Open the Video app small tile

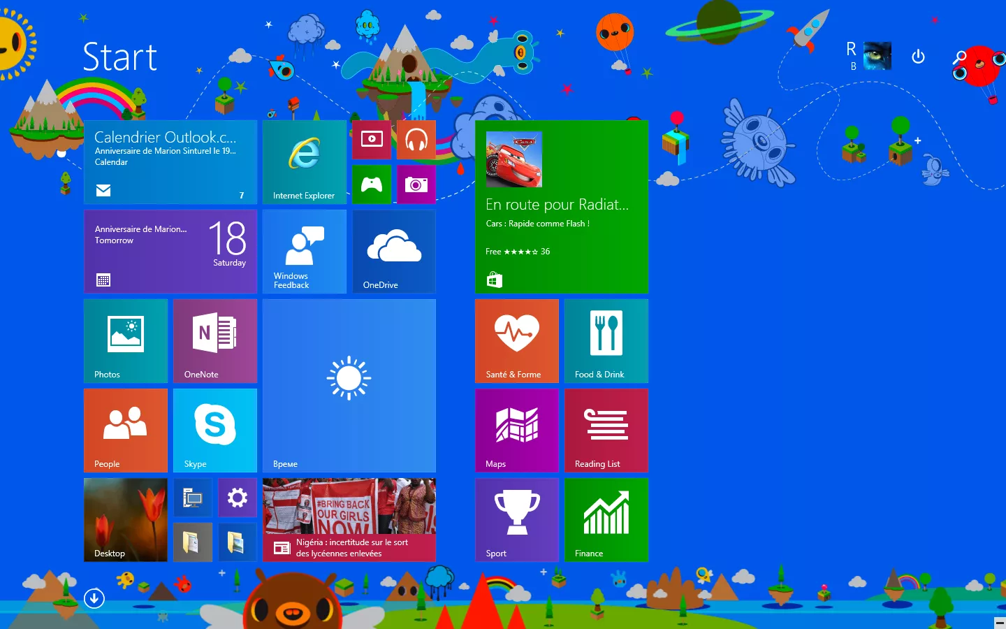[372, 140]
